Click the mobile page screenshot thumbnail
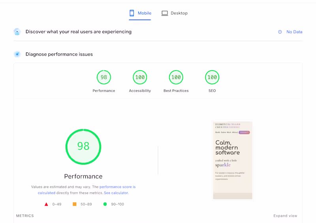 coord(233,160)
